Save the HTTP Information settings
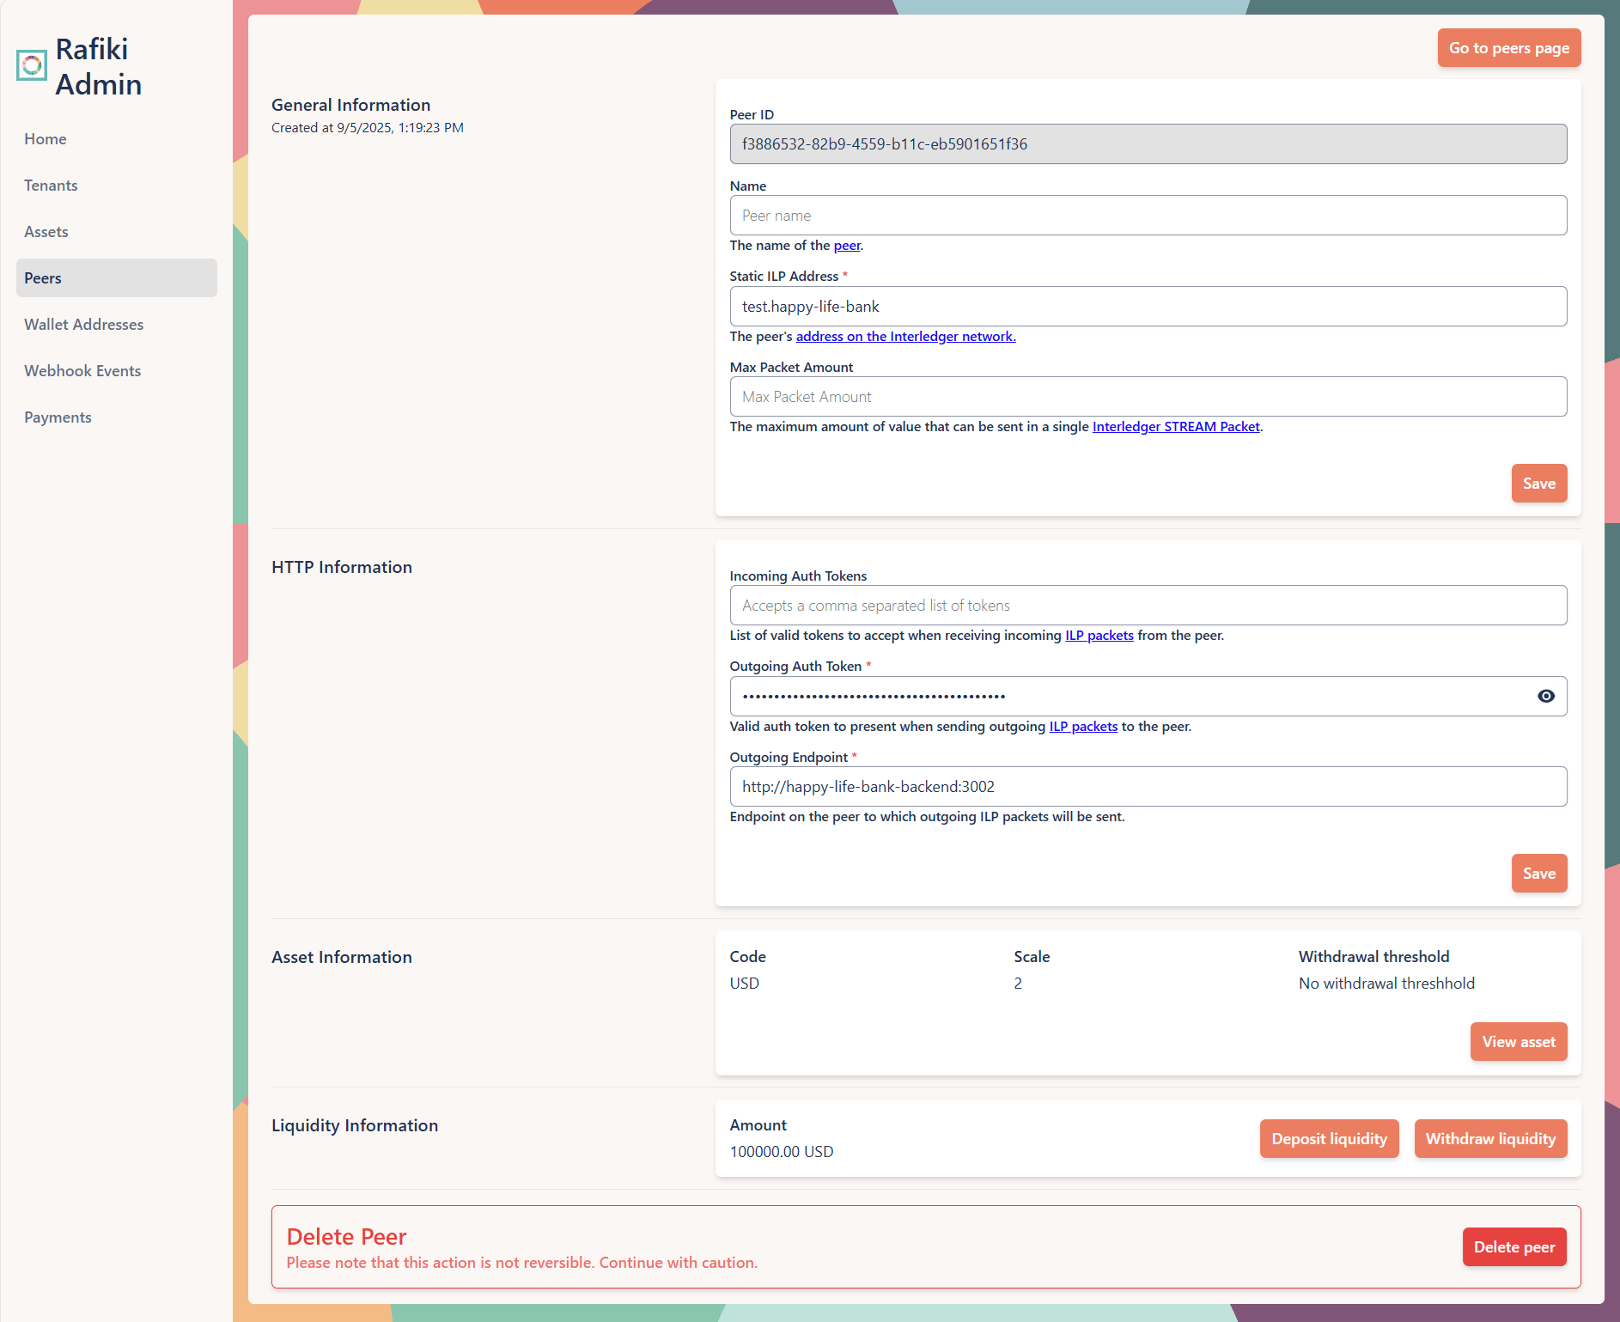This screenshot has height=1322, width=1620. 1538,873
